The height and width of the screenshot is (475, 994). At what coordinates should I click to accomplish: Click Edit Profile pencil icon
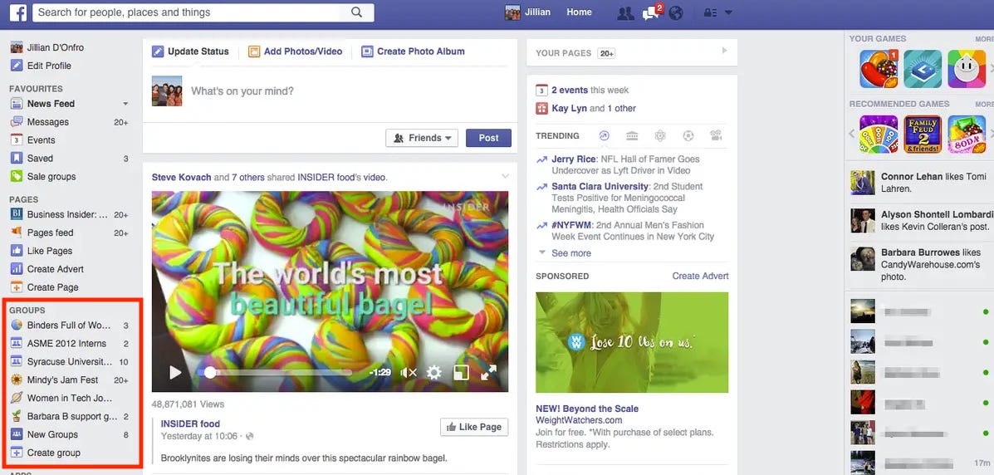coord(17,66)
